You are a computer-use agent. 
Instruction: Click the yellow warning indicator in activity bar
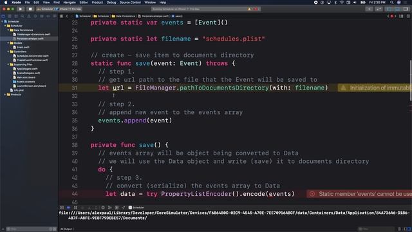pyautogui.click(x=249, y=9)
